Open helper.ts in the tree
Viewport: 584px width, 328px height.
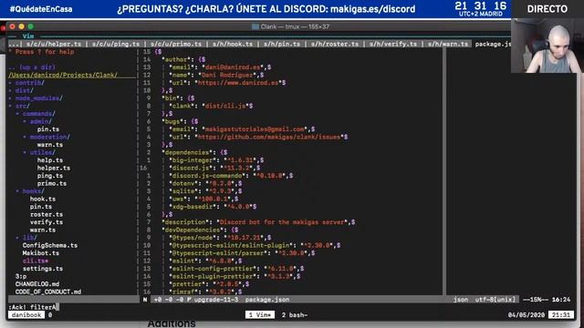coord(54,168)
